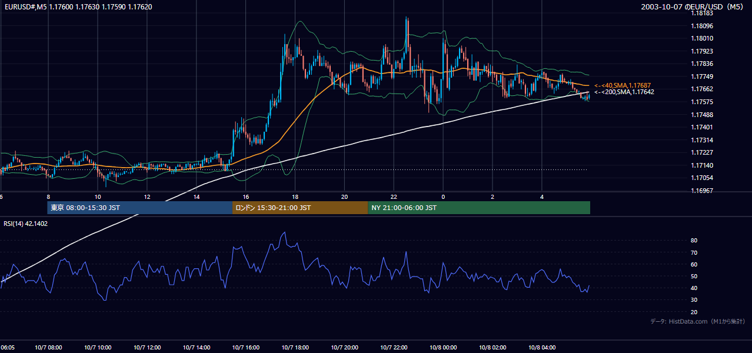This screenshot has width=752, height=353.
Task: Click price axis value 1.17662
Action: (x=701, y=89)
